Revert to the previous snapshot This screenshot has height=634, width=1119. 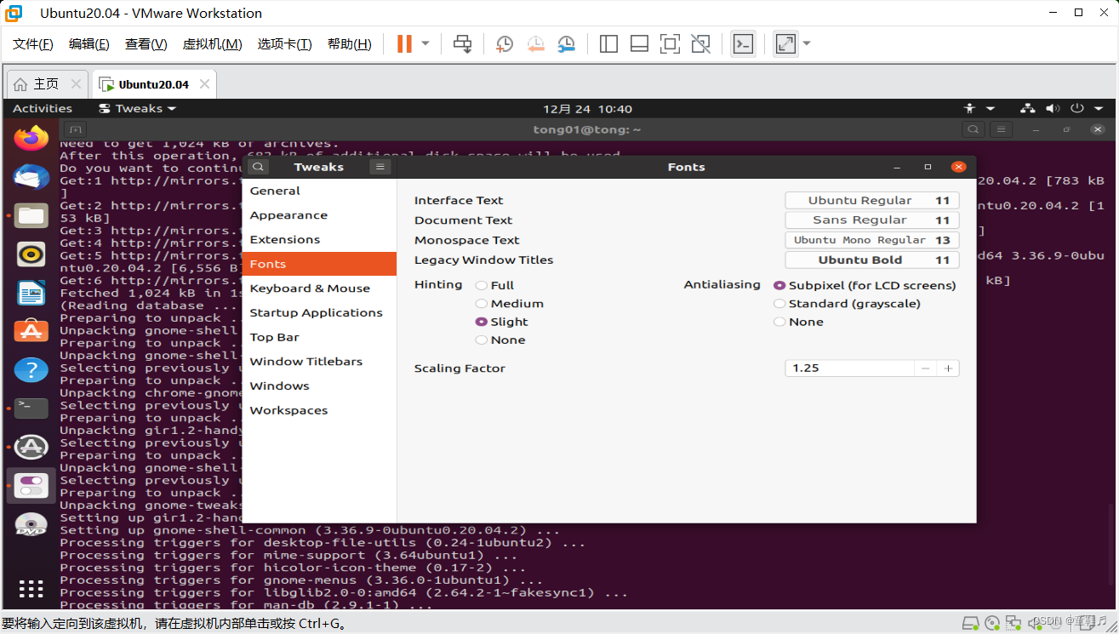click(535, 43)
